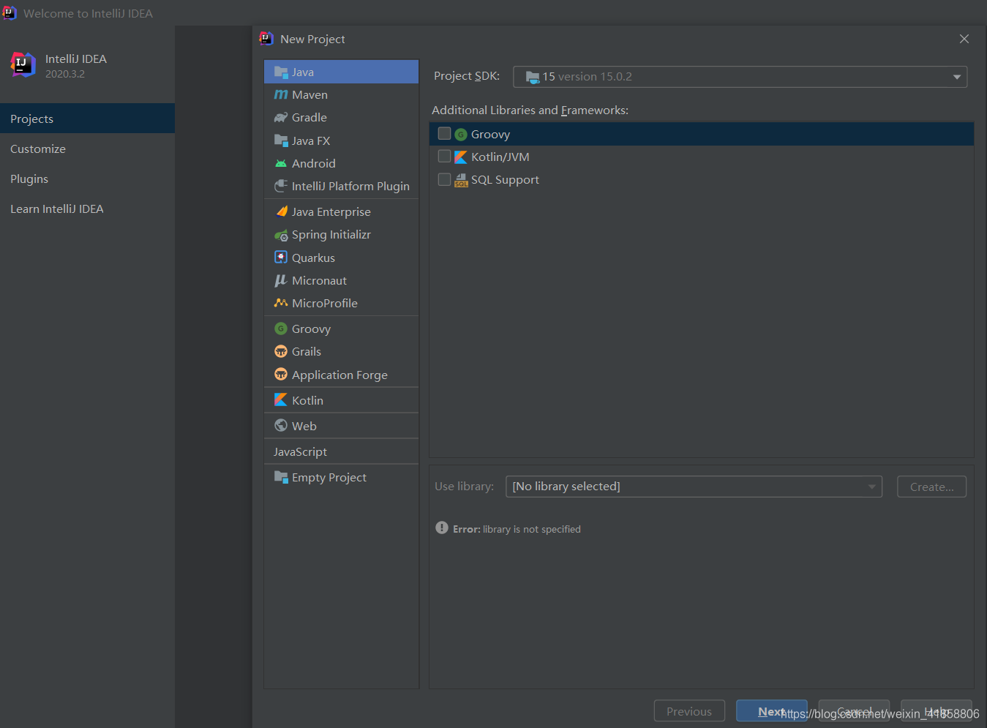Select the Java folder icon in project types
The height and width of the screenshot is (728, 987).
(x=281, y=72)
